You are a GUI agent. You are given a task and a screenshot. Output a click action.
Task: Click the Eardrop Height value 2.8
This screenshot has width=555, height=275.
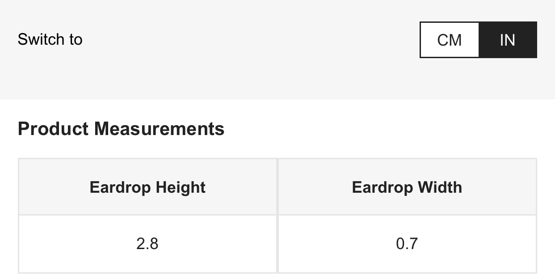(x=147, y=244)
